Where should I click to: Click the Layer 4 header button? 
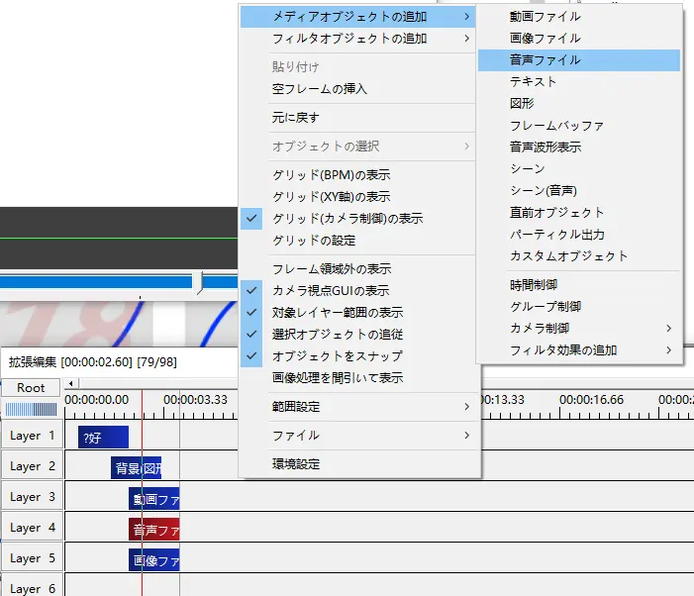(x=32, y=528)
